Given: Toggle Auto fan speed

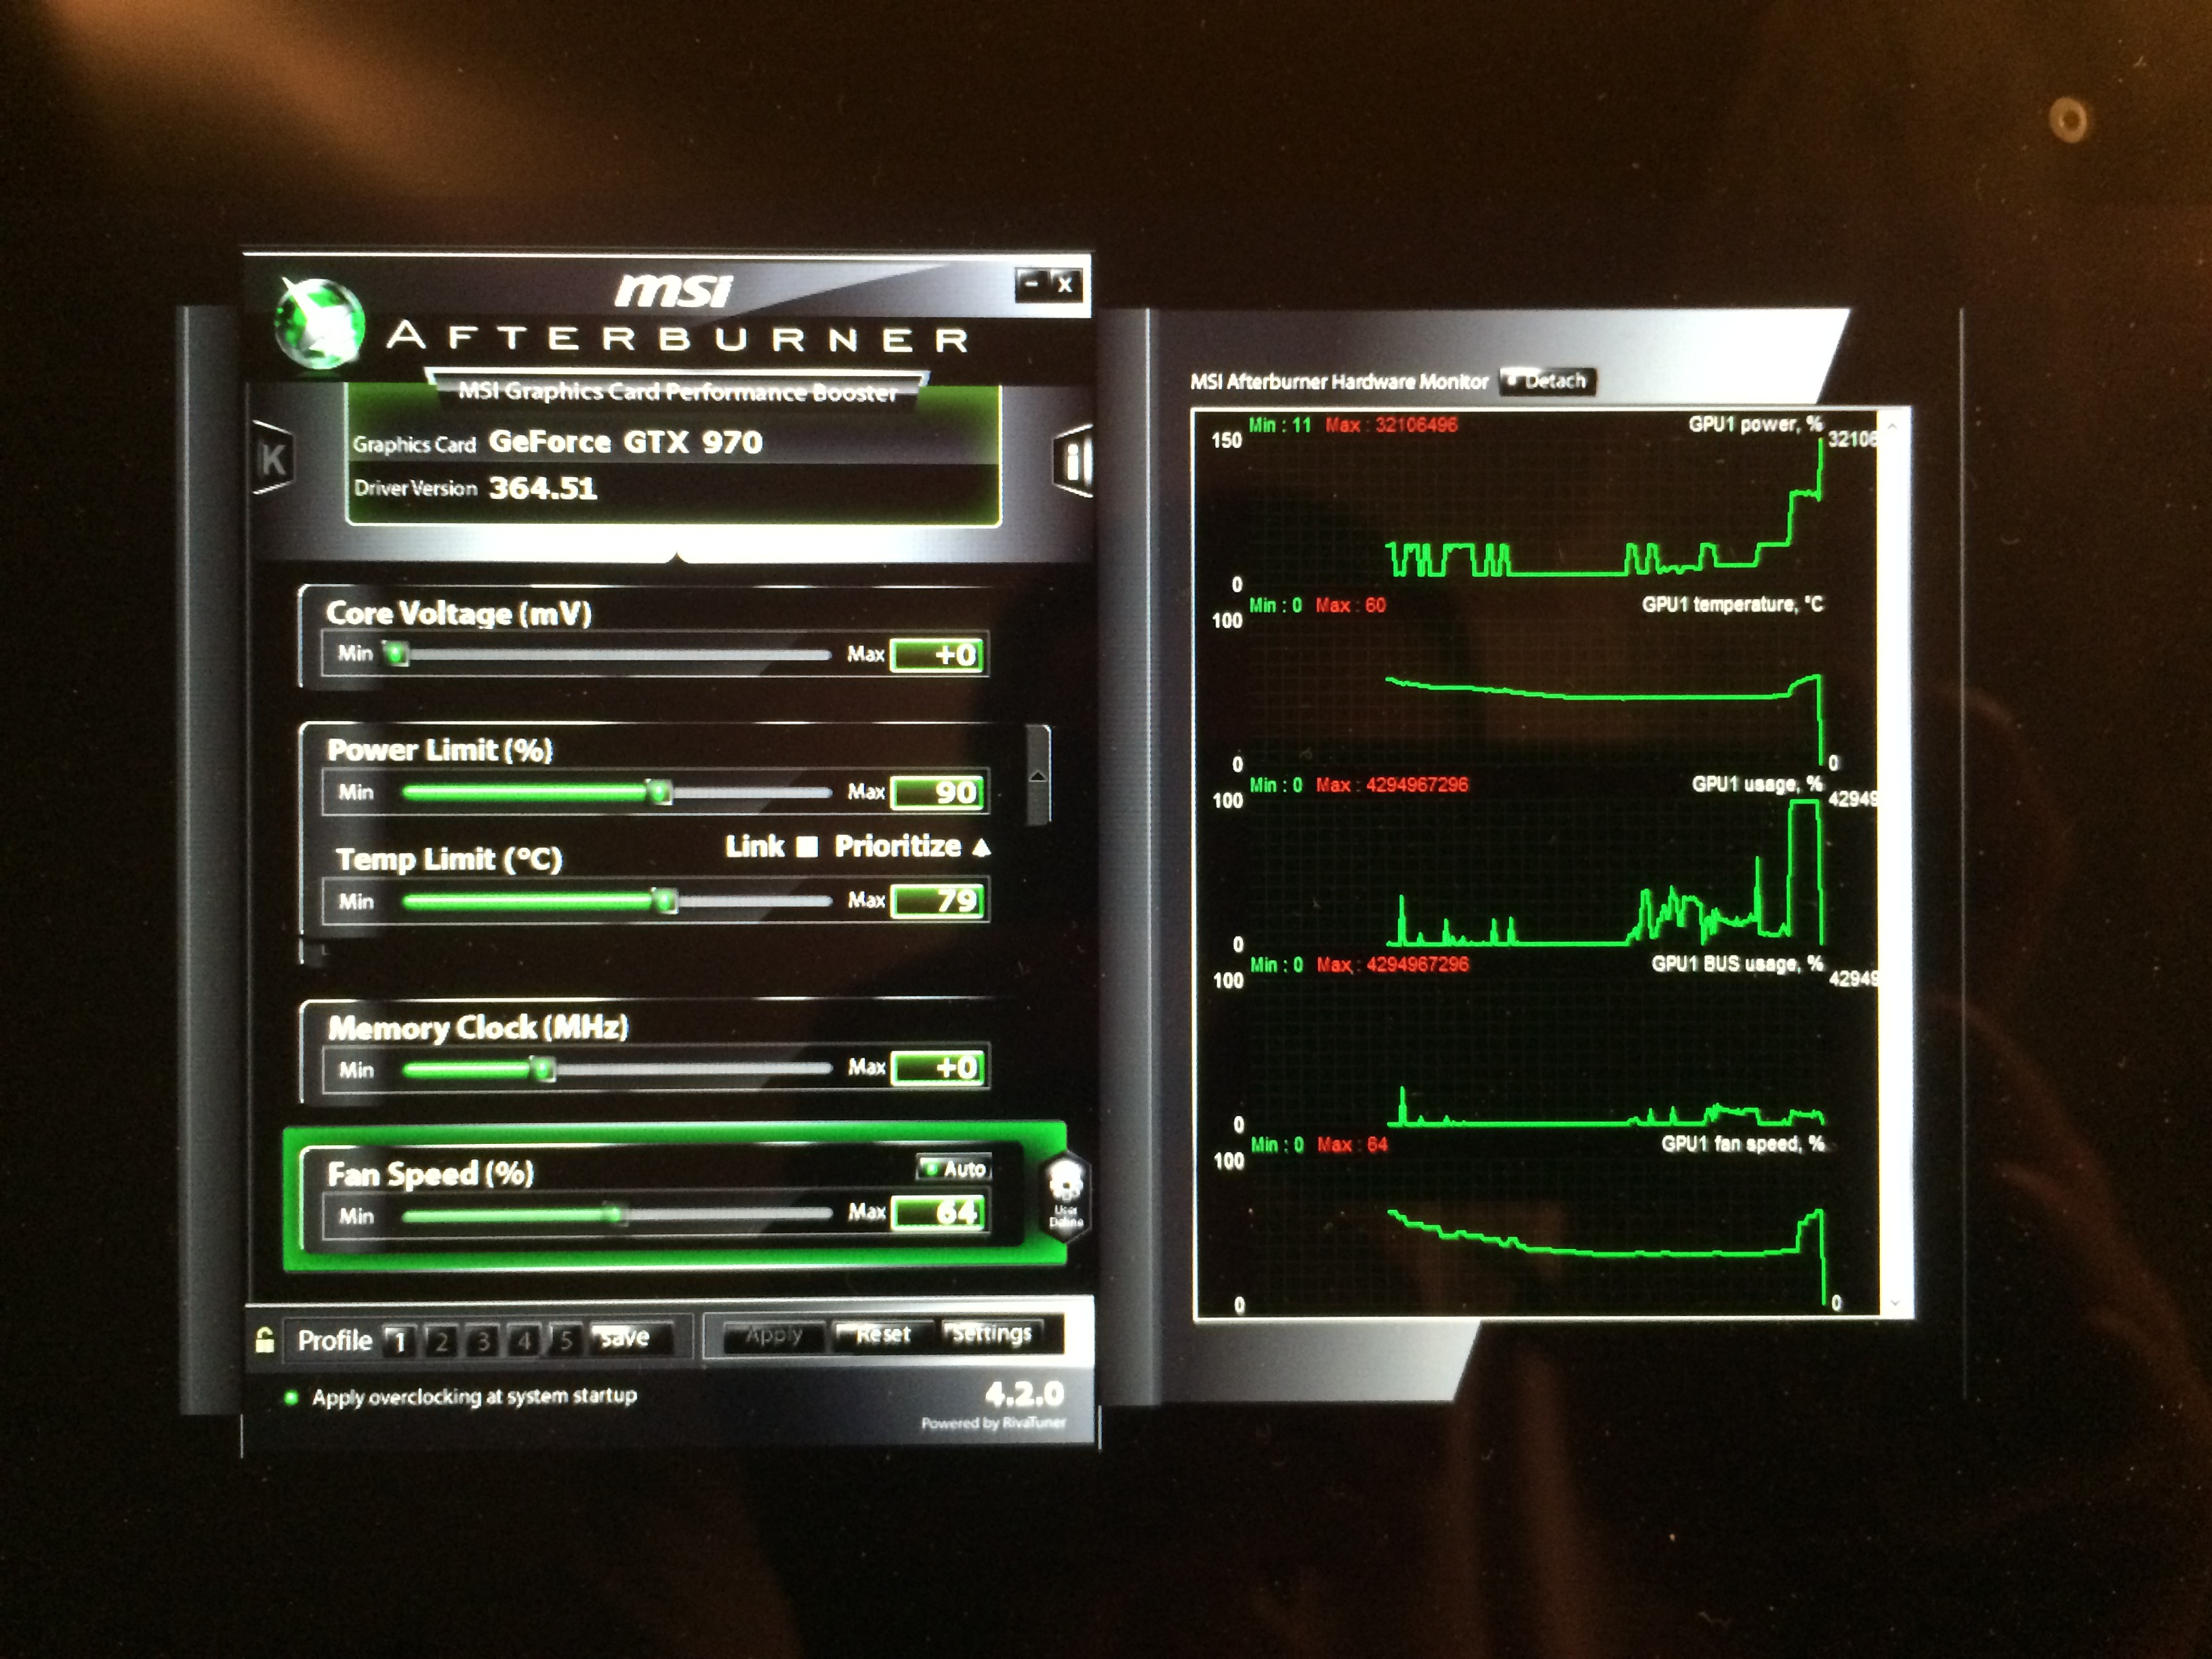Looking at the screenshot, I should tap(953, 1167).
